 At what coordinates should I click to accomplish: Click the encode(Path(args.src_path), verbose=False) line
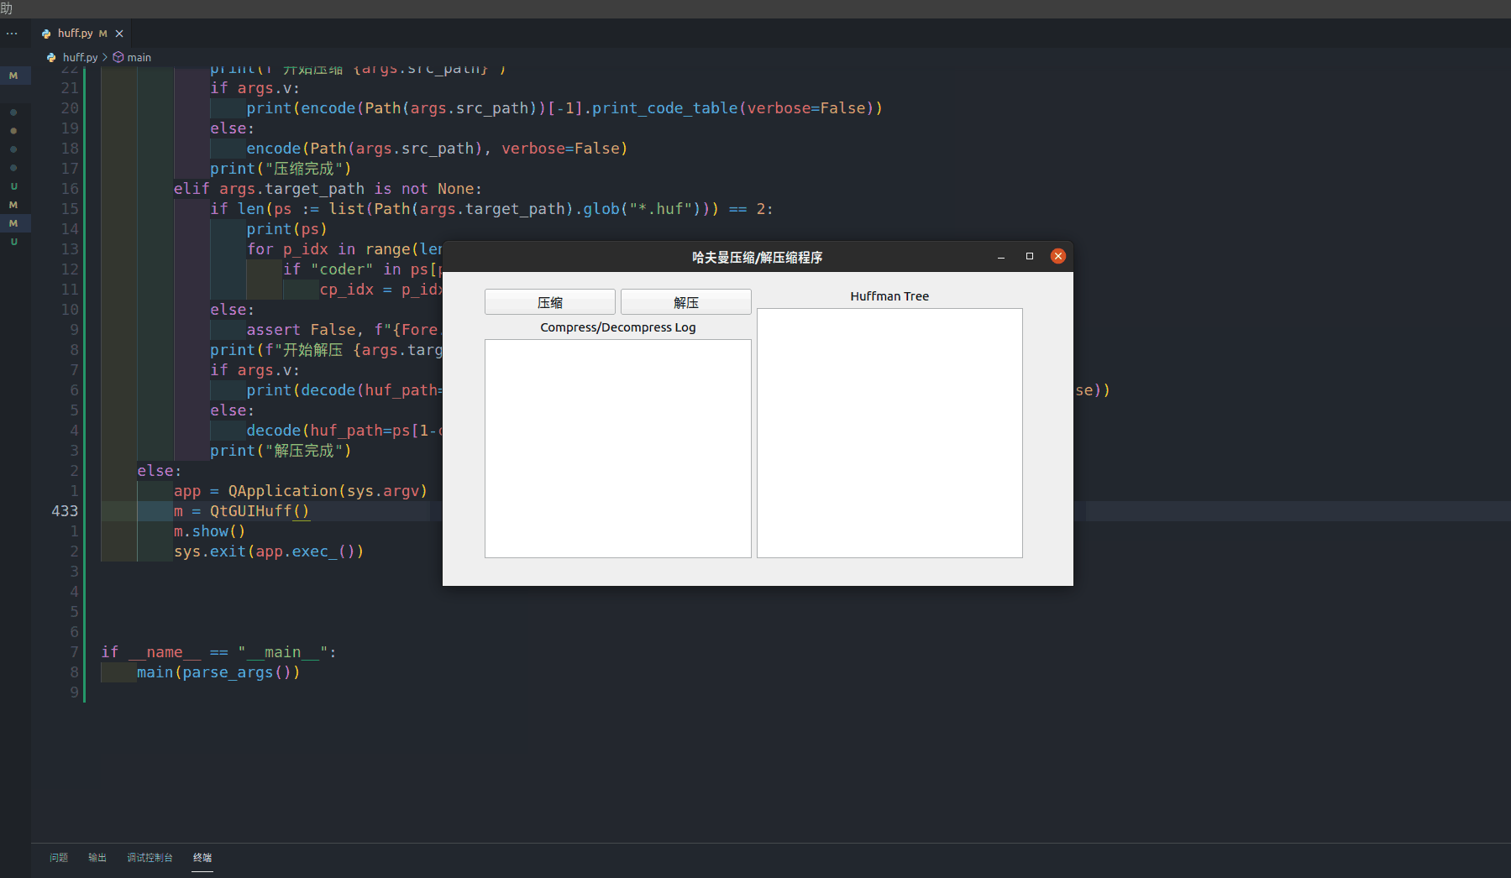[437, 149]
